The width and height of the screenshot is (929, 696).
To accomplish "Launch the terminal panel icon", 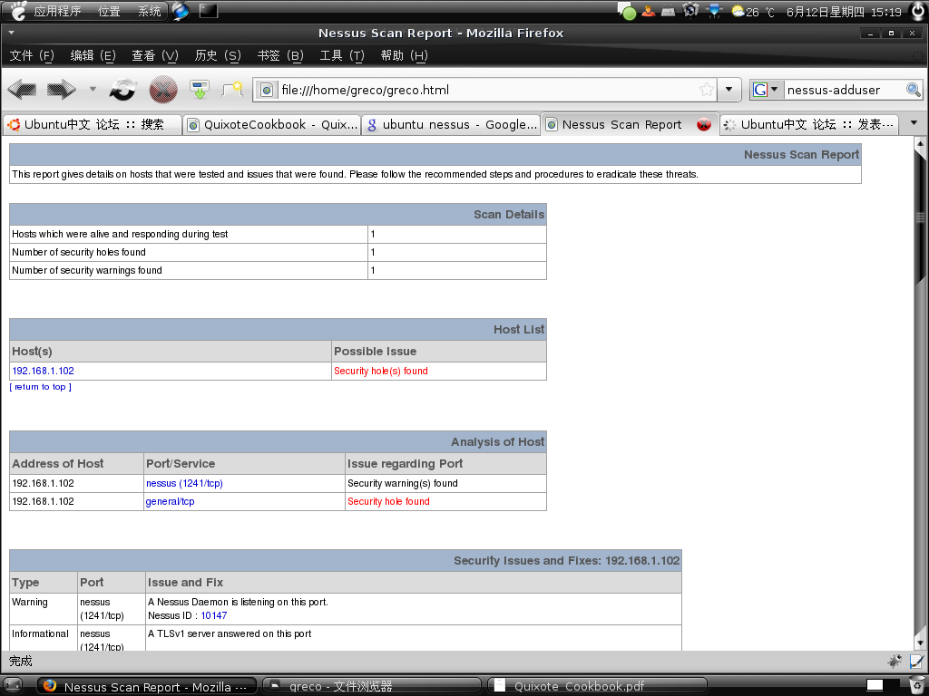I will pos(208,11).
